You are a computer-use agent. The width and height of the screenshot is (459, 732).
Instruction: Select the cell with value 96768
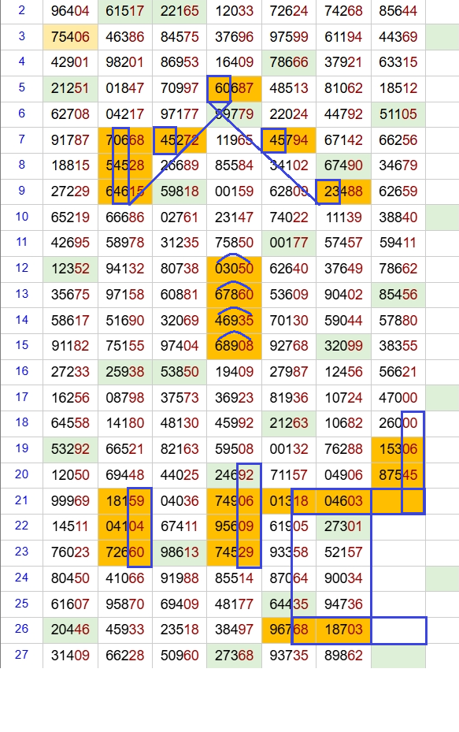click(x=289, y=630)
